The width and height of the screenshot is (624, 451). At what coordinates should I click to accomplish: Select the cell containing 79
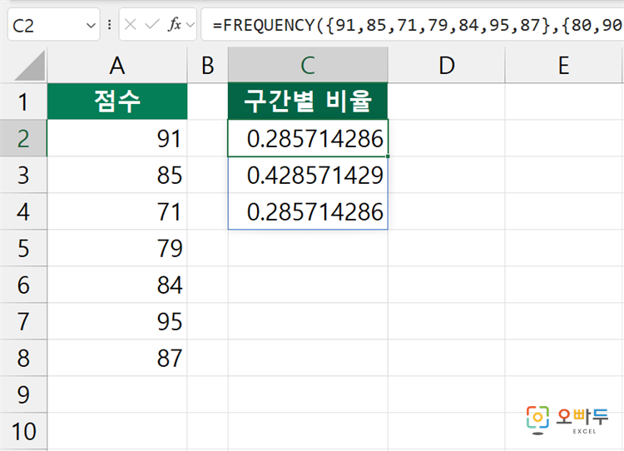click(x=117, y=248)
